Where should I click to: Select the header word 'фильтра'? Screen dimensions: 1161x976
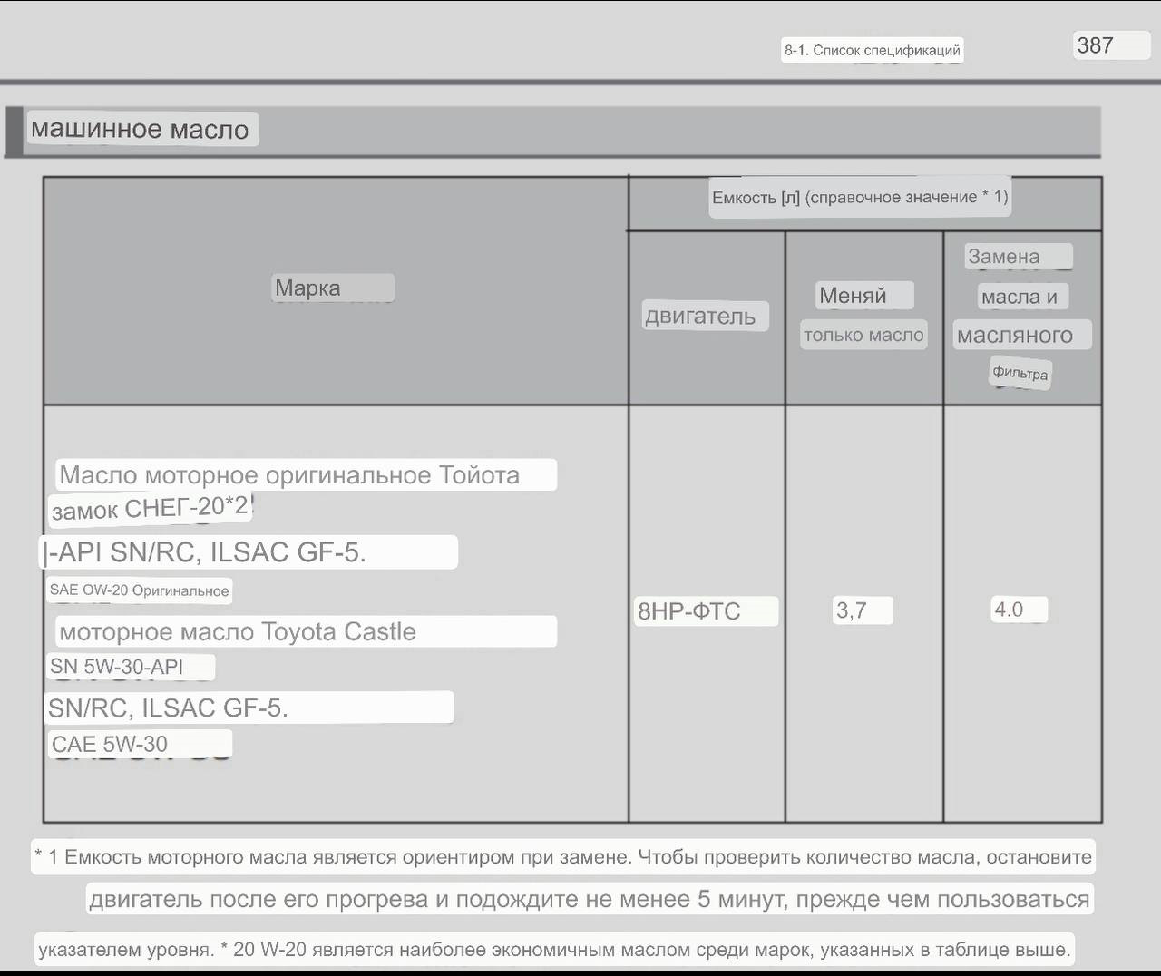pos(1020,373)
